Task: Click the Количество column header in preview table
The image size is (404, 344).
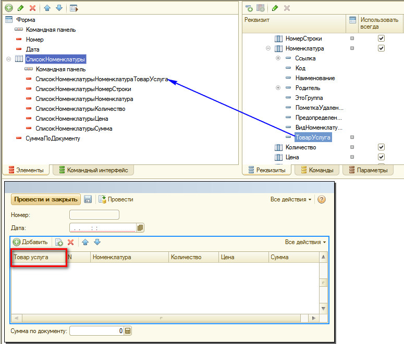Action: pyautogui.click(x=193, y=257)
